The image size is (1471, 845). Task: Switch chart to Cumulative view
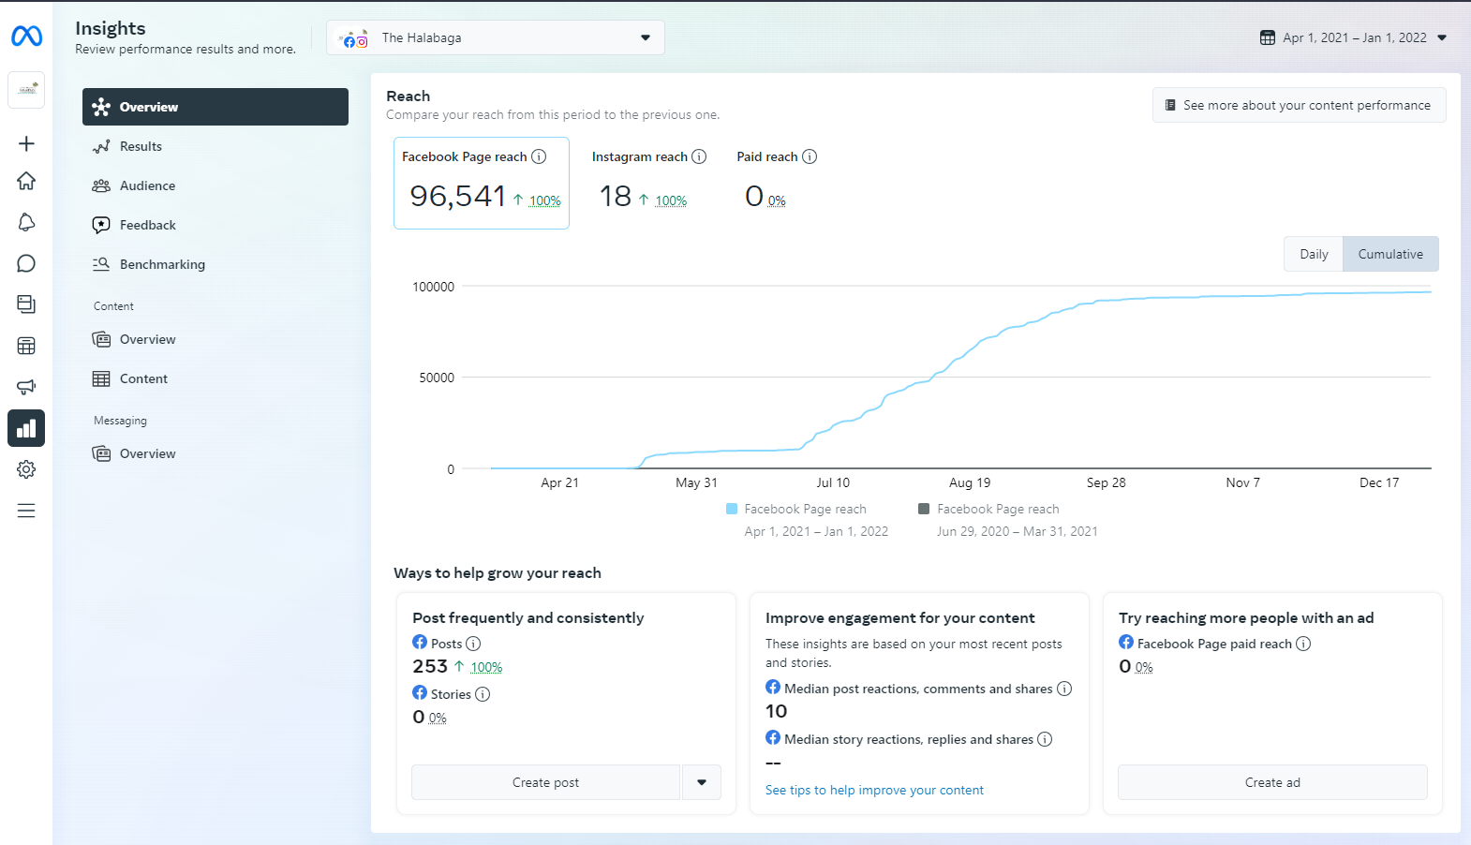tap(1390, 254)
